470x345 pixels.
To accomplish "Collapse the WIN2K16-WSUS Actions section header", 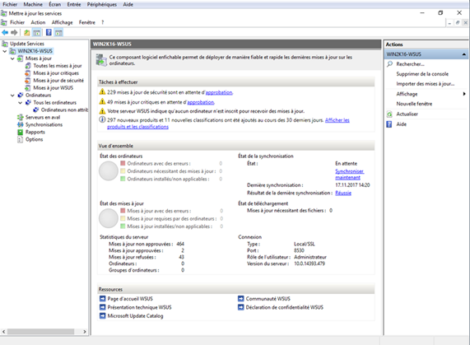I will (x=463, y=54).
